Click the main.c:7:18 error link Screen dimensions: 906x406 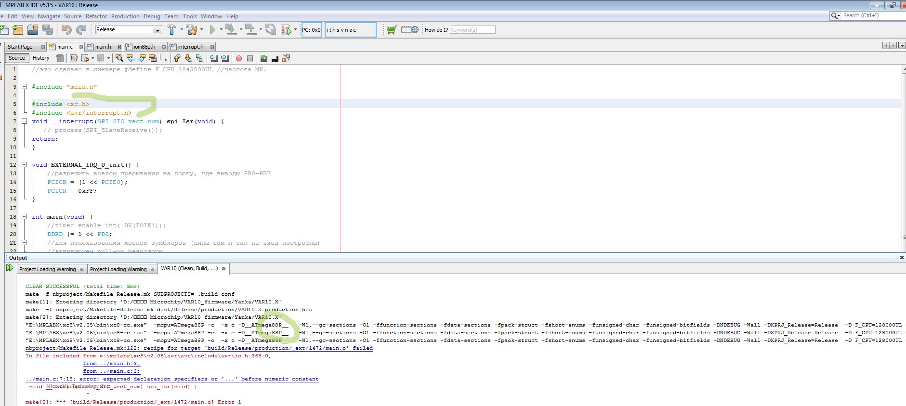point(172,379)
